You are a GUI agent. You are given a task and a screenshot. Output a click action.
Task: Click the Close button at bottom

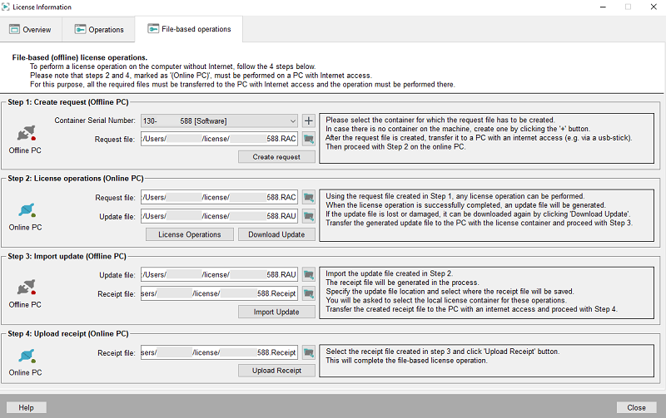(x=636, y=407)
